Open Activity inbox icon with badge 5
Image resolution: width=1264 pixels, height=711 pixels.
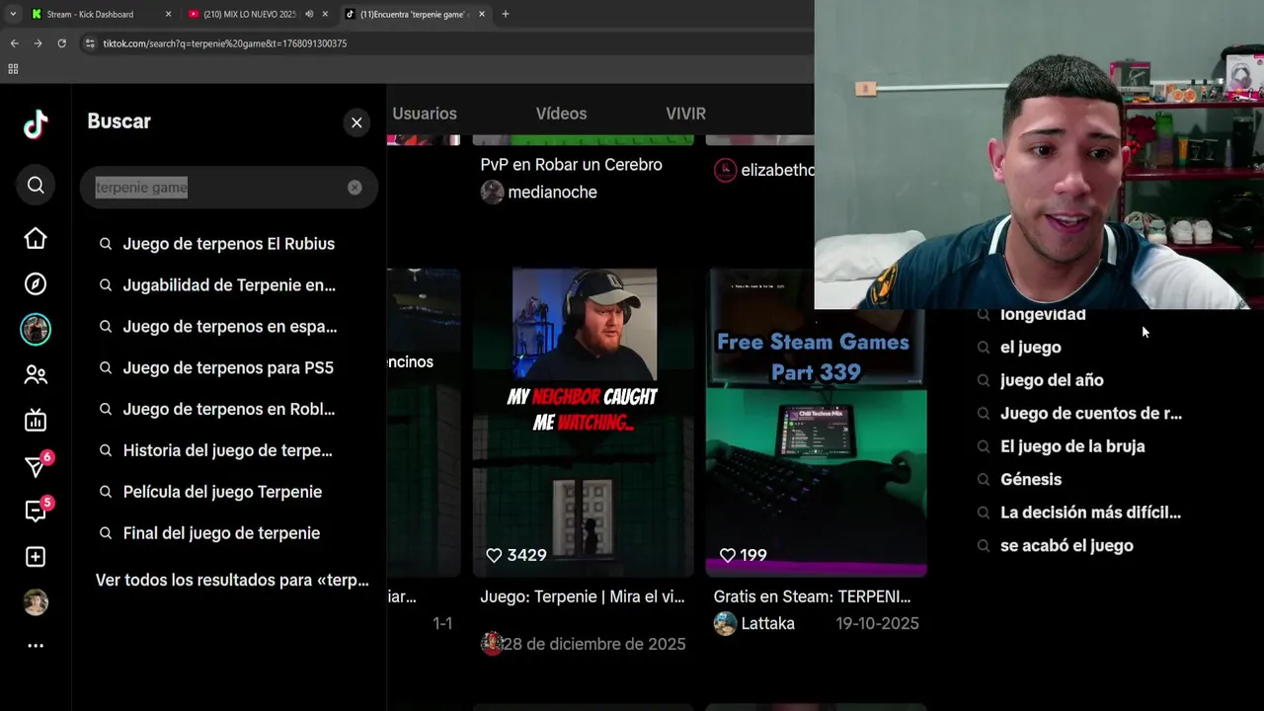36,511
